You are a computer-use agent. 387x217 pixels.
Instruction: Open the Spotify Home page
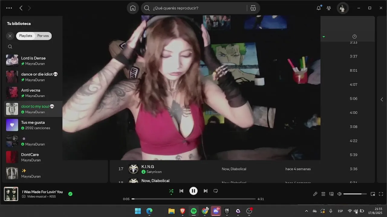(133, 8)
